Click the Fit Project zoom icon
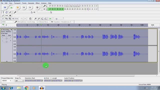Viewport: 160px width, 90px height. coord(45,19)
